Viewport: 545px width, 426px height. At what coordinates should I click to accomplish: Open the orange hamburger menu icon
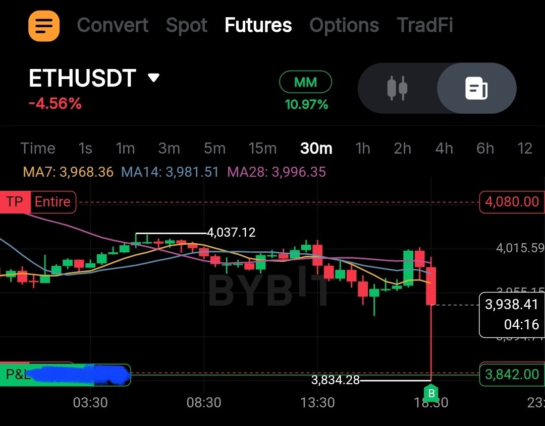44,26
